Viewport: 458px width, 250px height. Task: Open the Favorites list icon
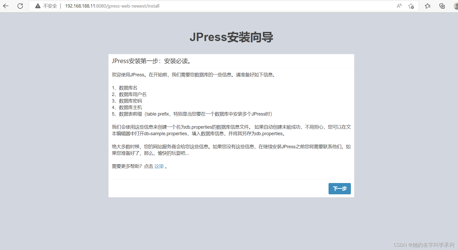[428, 6]
